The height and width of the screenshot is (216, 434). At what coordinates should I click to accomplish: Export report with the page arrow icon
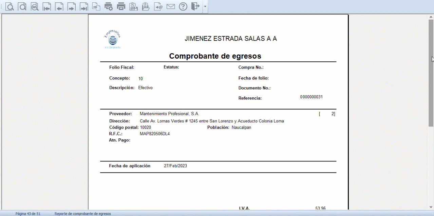pyautogui.click(x=158, y=6)
